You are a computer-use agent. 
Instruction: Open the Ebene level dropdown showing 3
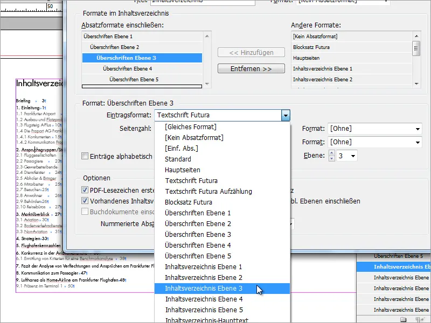[x=347, y=156]
